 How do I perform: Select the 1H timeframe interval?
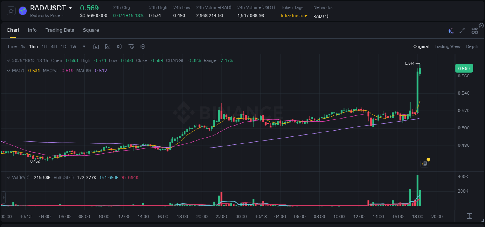tap(44, 46)
